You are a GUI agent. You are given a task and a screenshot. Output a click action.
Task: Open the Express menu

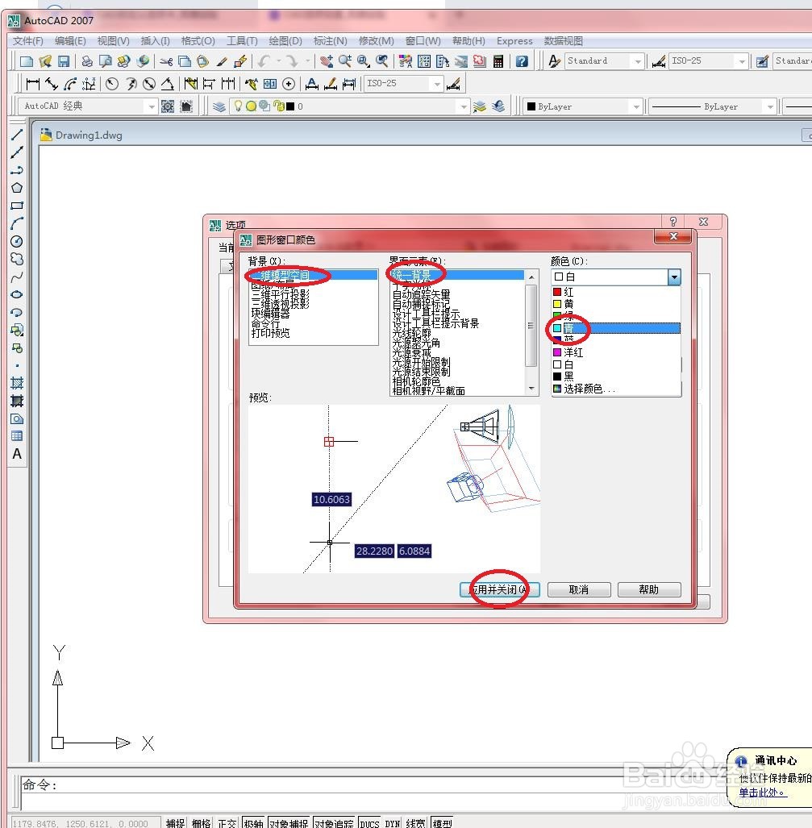pyautogui.click(x=514, y=40)
